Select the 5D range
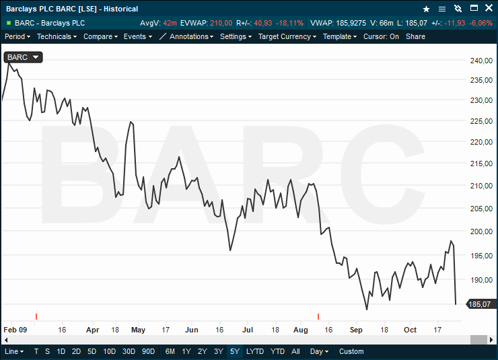The height and width of the screenshot is (360, 498). point(92,351)
